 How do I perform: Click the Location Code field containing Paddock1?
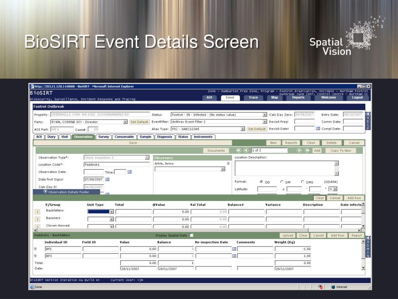pos(117,165)
